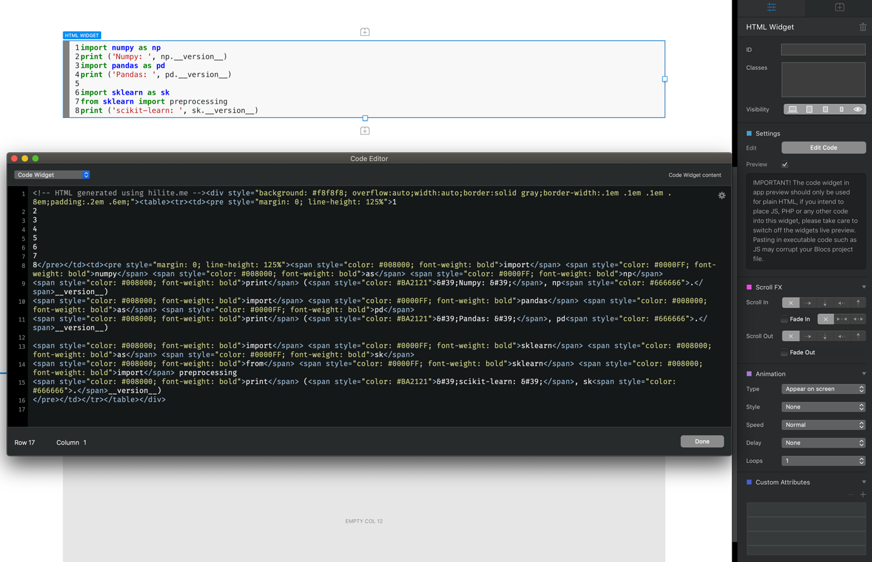Collapse the Animation section
The height and width of the screenshot is (562, 872).
(x=864, y=374)
